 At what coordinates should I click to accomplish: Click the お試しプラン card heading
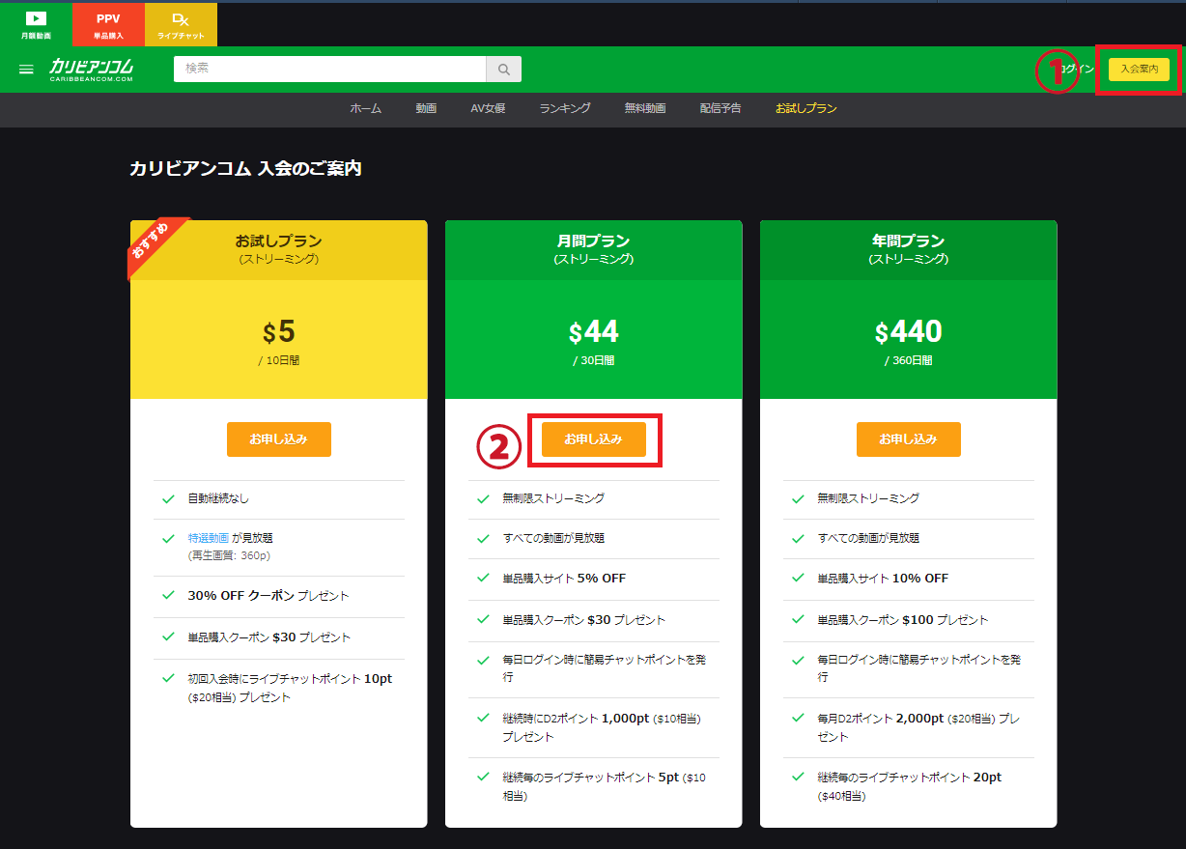[x=279, y=241]
